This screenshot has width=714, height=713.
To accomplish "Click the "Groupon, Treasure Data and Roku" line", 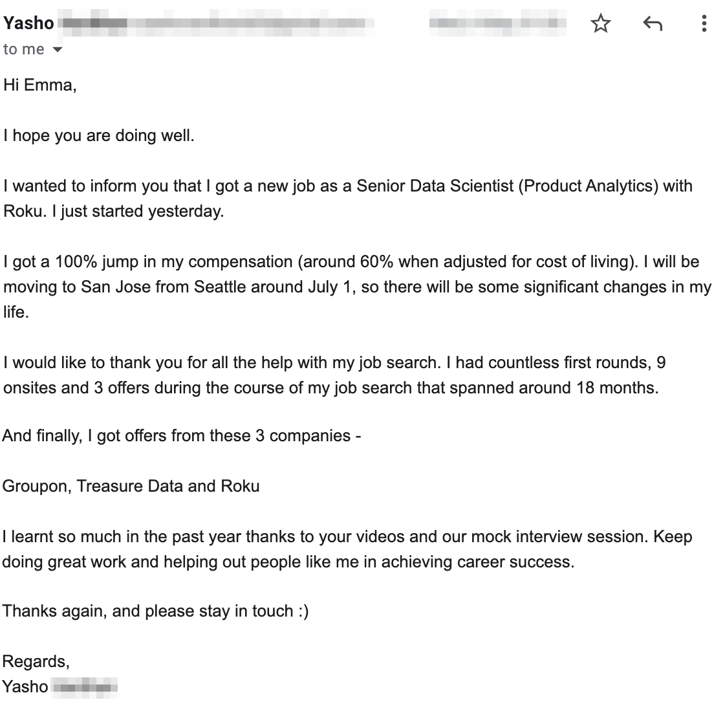I will click(131, 486).
